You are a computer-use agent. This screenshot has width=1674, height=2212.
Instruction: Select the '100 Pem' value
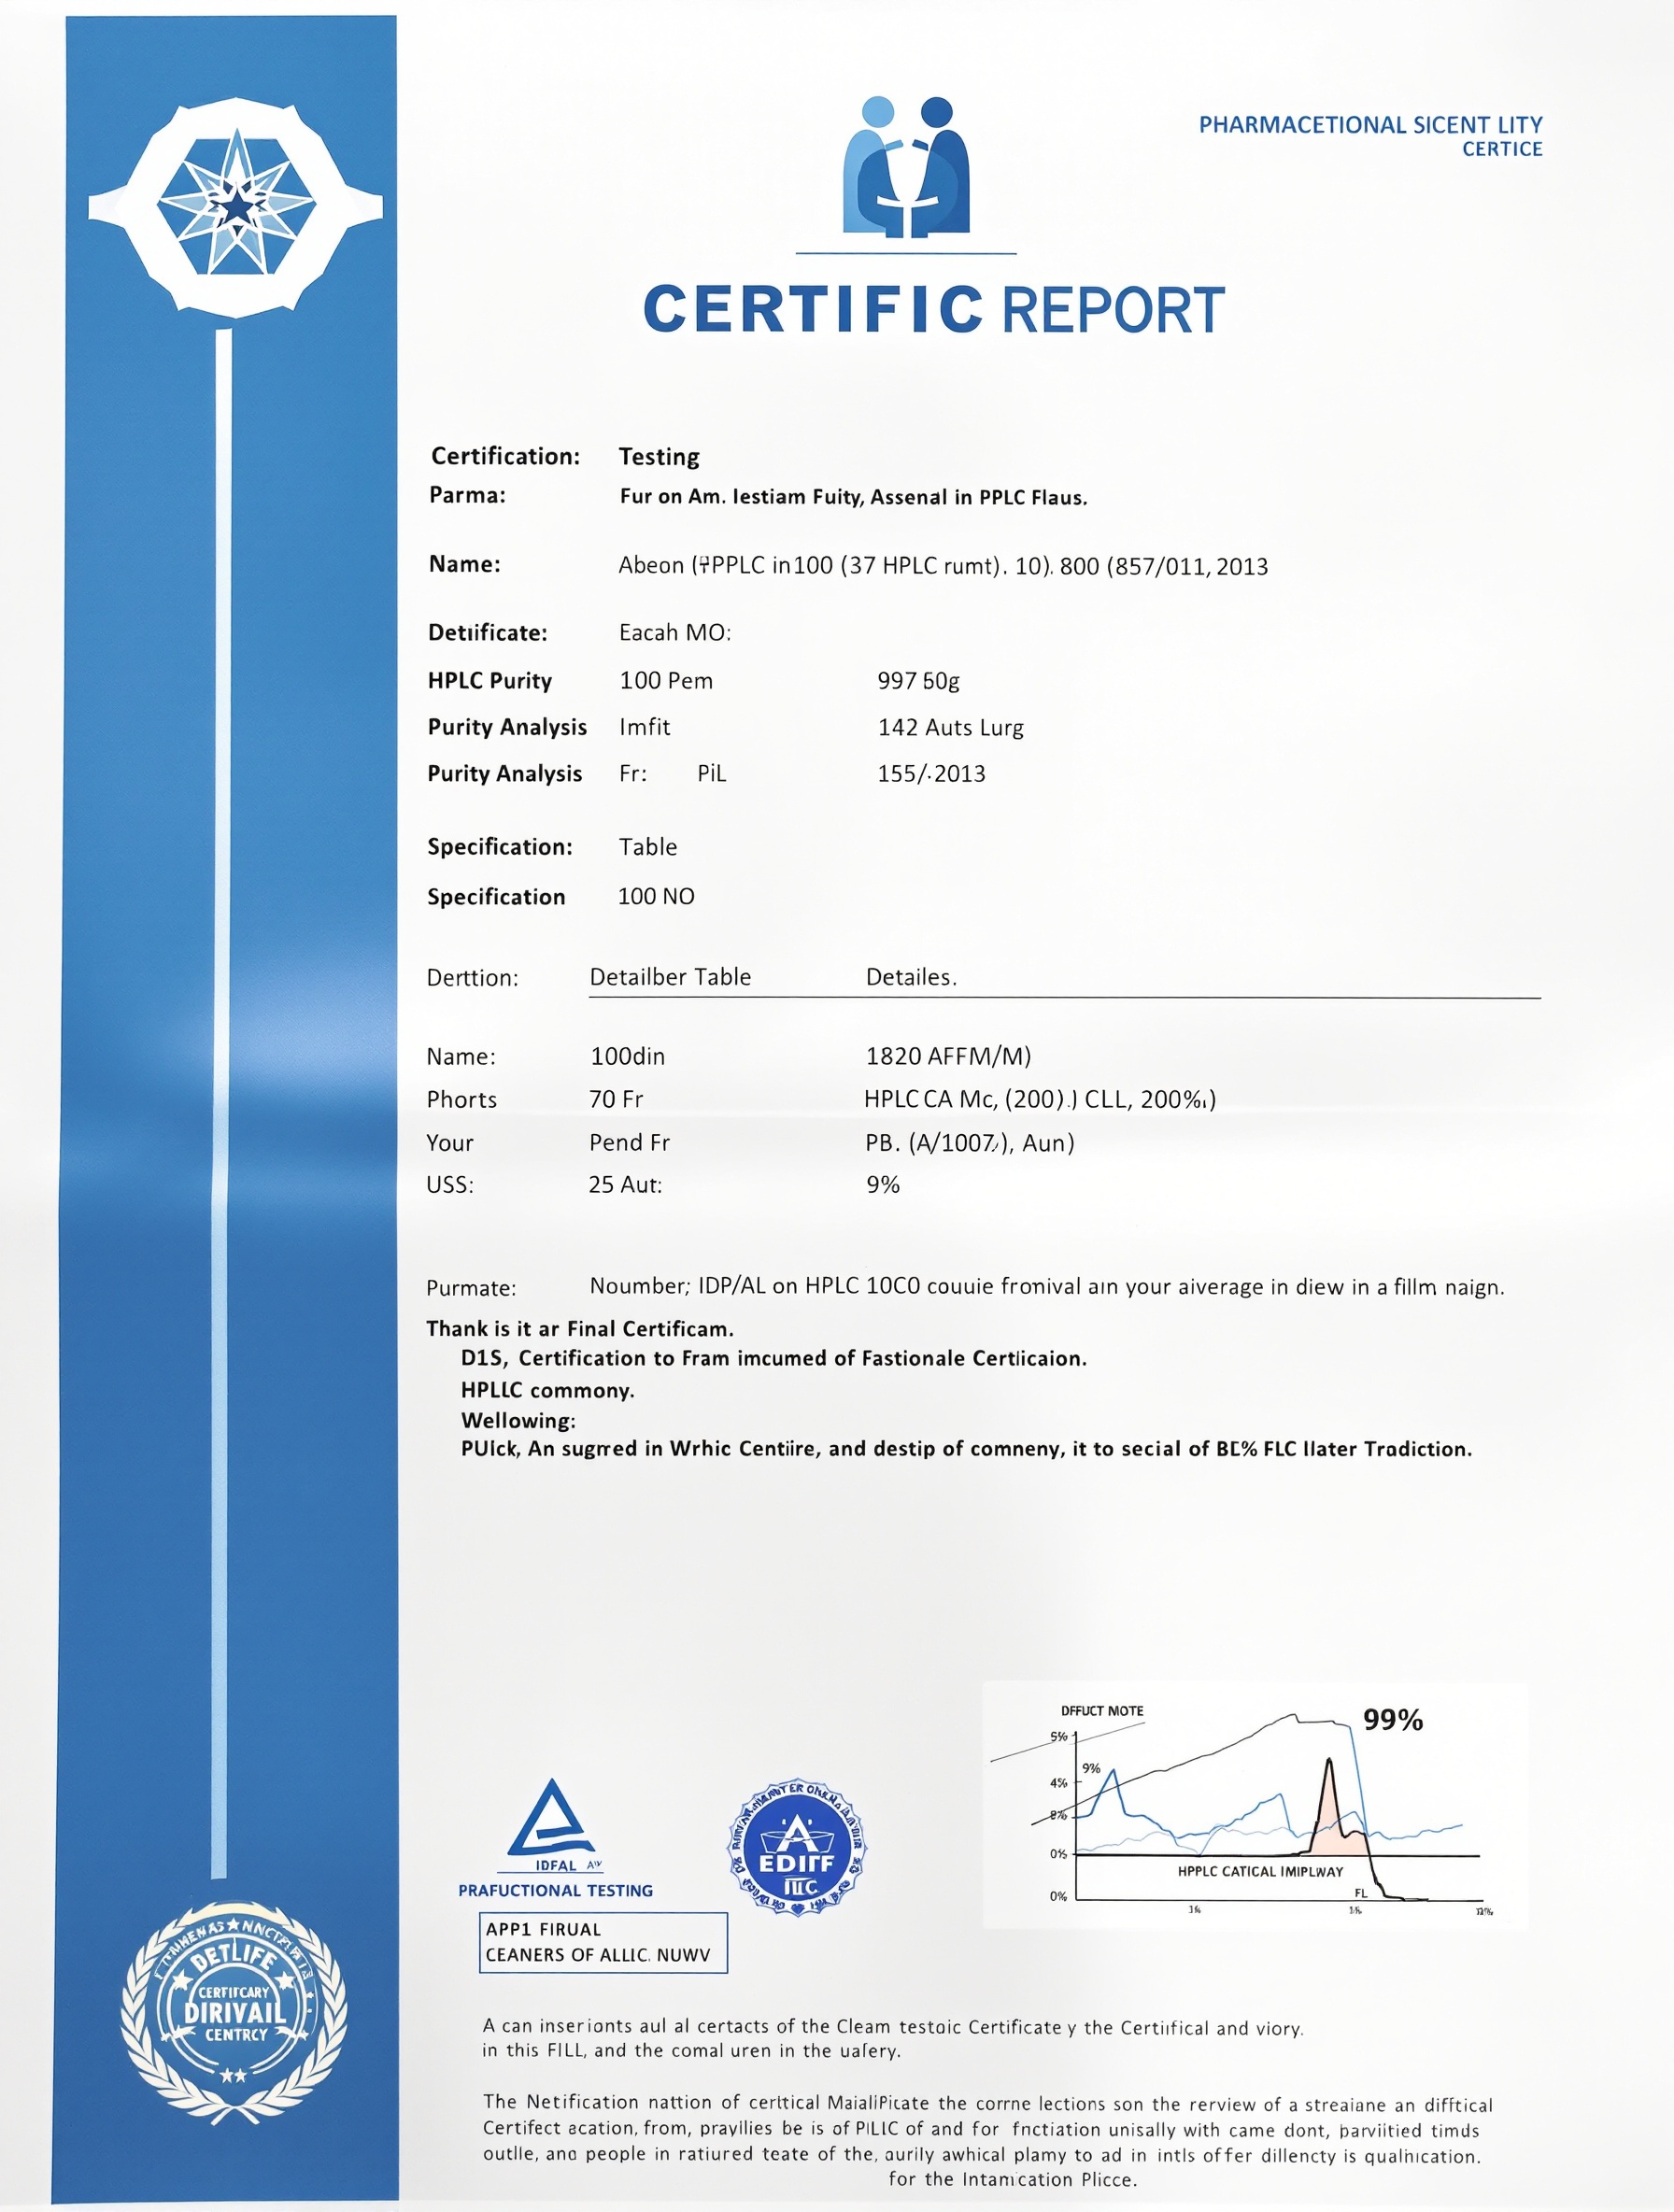666,681
